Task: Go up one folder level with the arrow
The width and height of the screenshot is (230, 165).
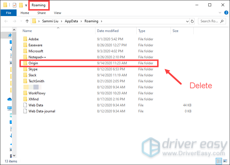Action: 27,21
